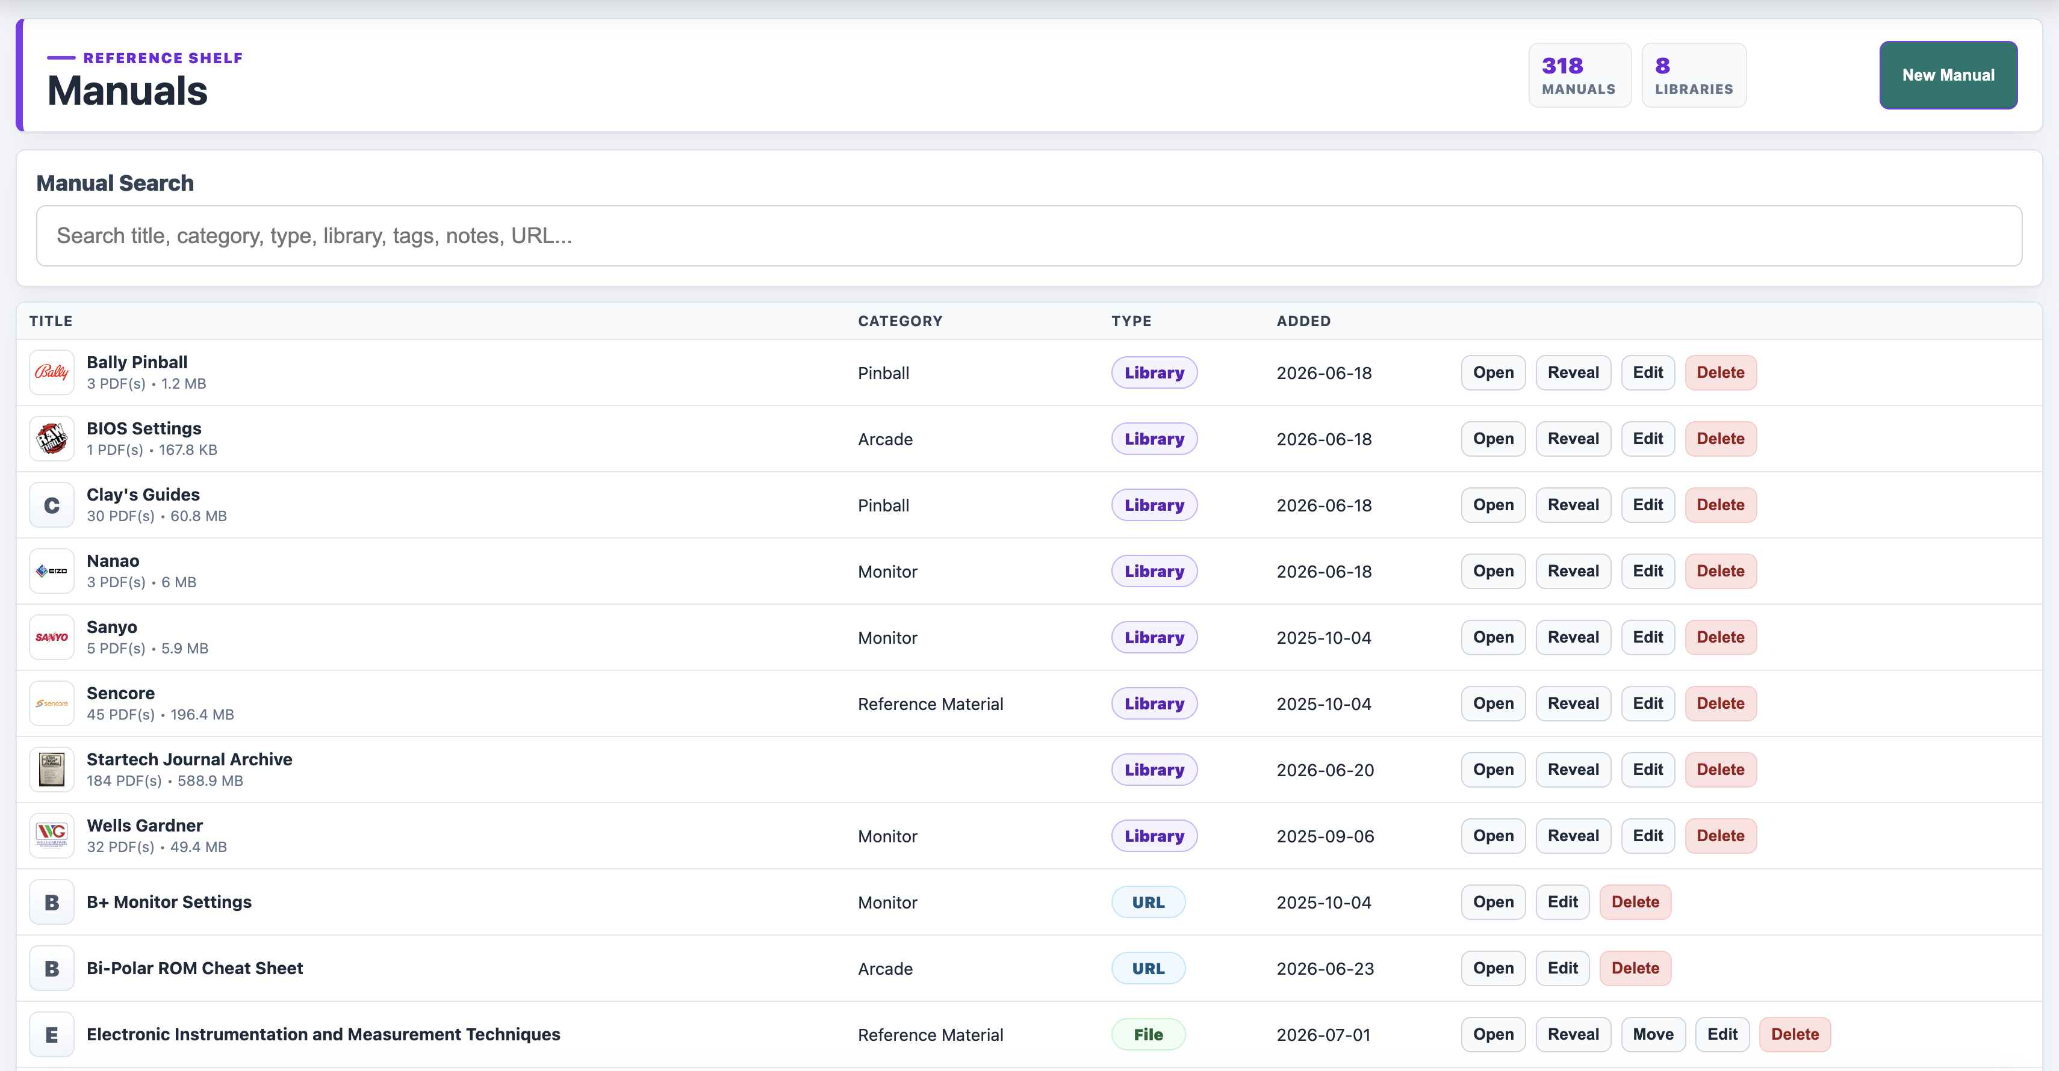Open the BIOS Settings library
2059x1071 pixels.
(1493, 439)
